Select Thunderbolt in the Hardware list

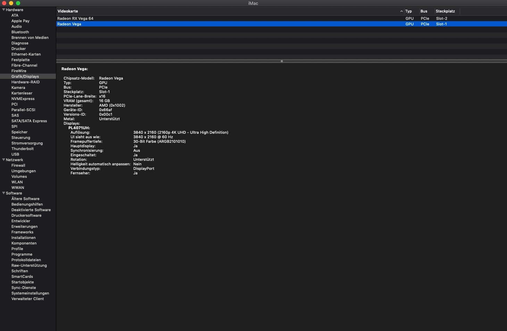click(23, 149)
